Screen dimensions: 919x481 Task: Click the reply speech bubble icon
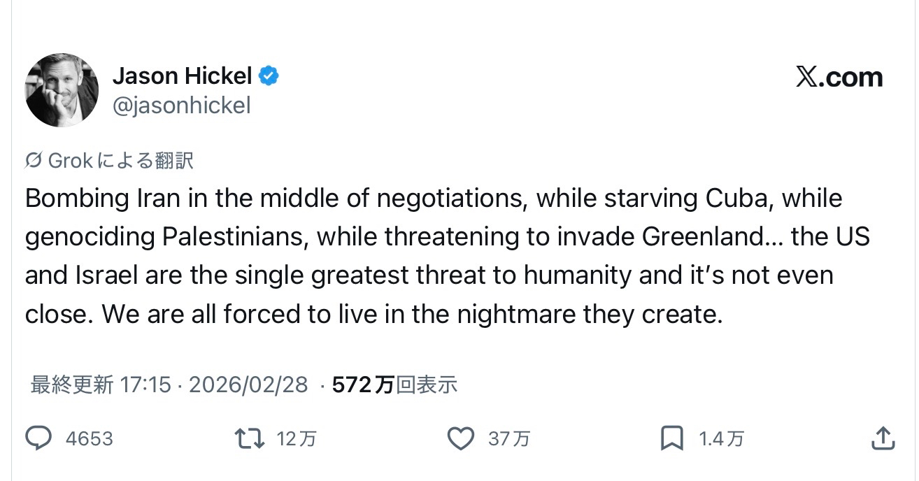pyautogui.click(x=38, y=438)
